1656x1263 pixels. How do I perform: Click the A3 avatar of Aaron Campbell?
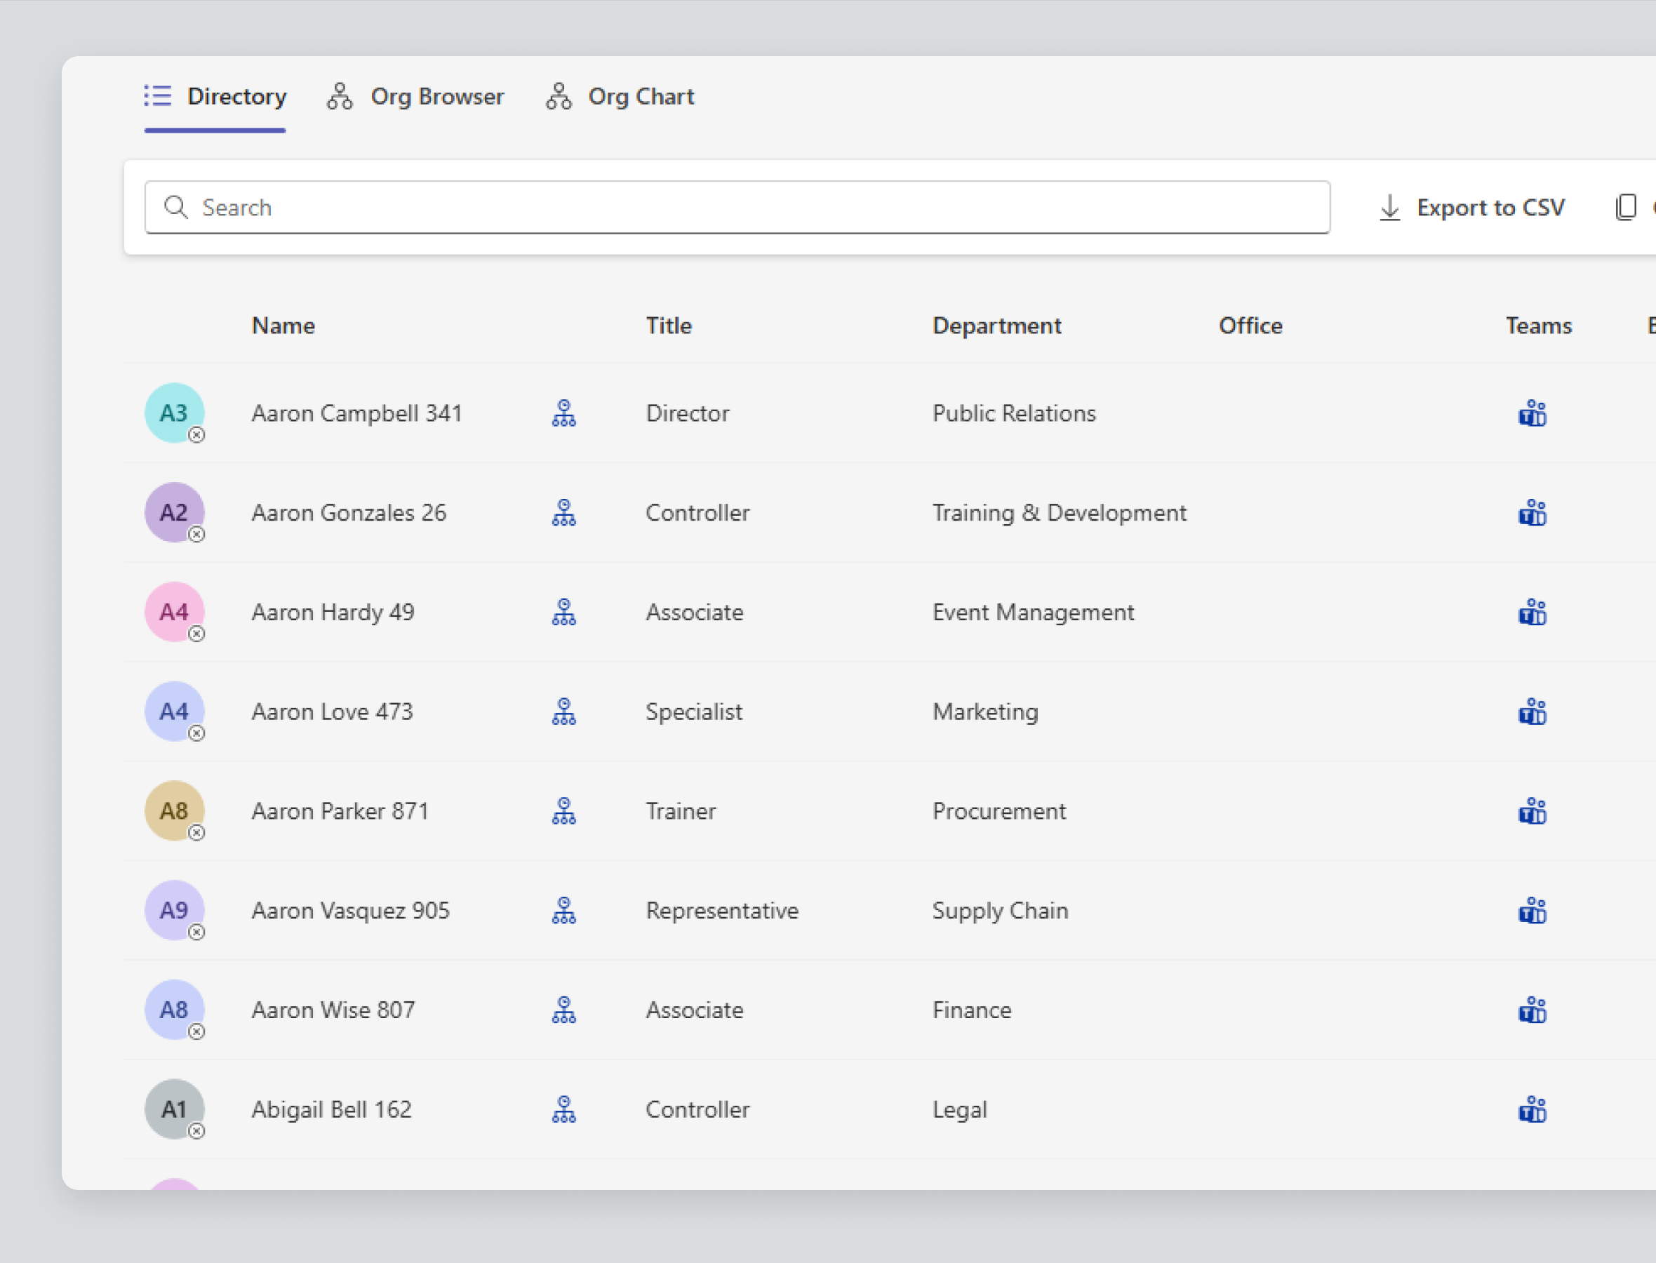click(x=175, y=413)
